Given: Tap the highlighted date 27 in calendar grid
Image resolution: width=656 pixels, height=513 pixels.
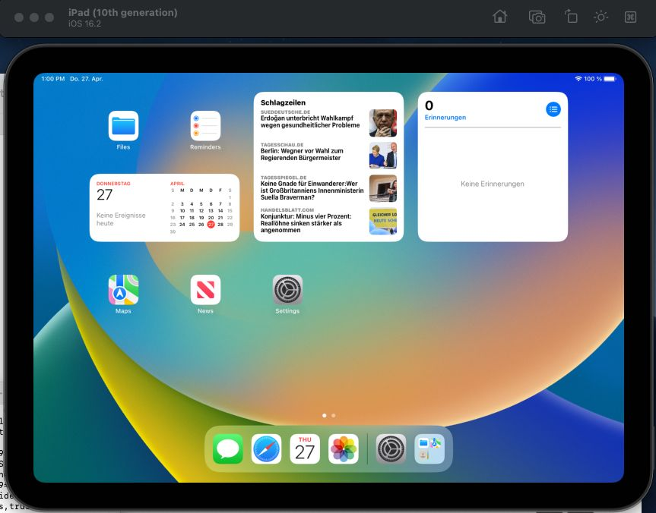Looking at the screenshot, I should (x=211, y=225).
